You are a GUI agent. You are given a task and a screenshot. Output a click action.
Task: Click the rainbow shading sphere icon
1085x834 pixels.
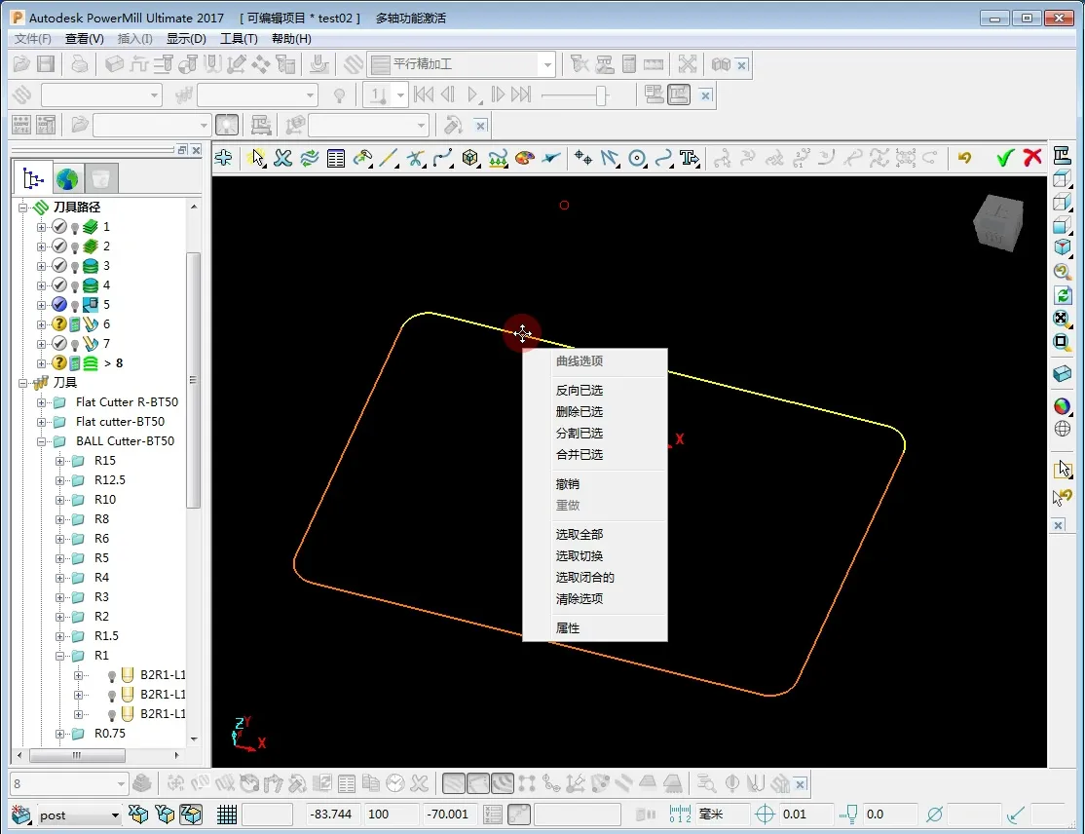point(1062,406)
